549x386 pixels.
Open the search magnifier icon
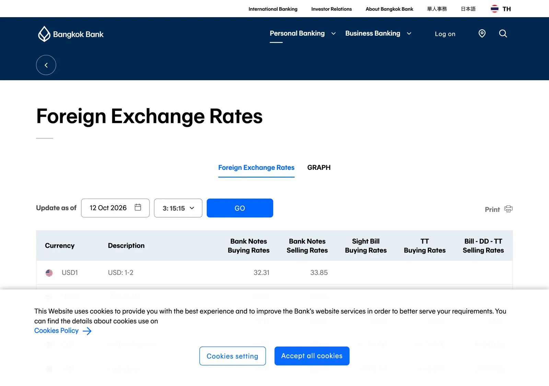pos(503,33)
